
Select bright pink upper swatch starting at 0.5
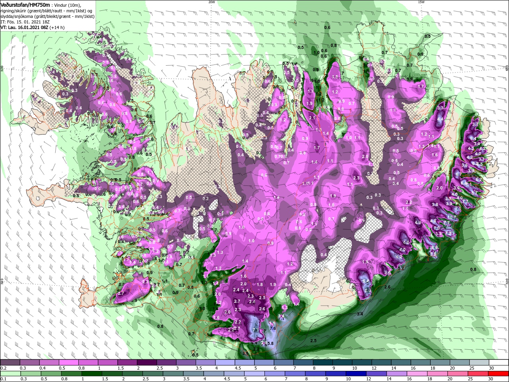[69, 362]
